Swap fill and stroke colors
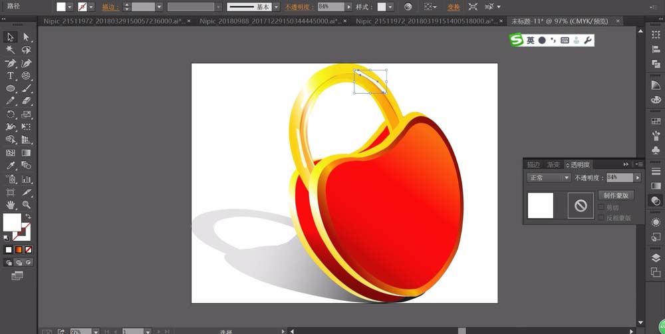 click(x=28, y=216)
